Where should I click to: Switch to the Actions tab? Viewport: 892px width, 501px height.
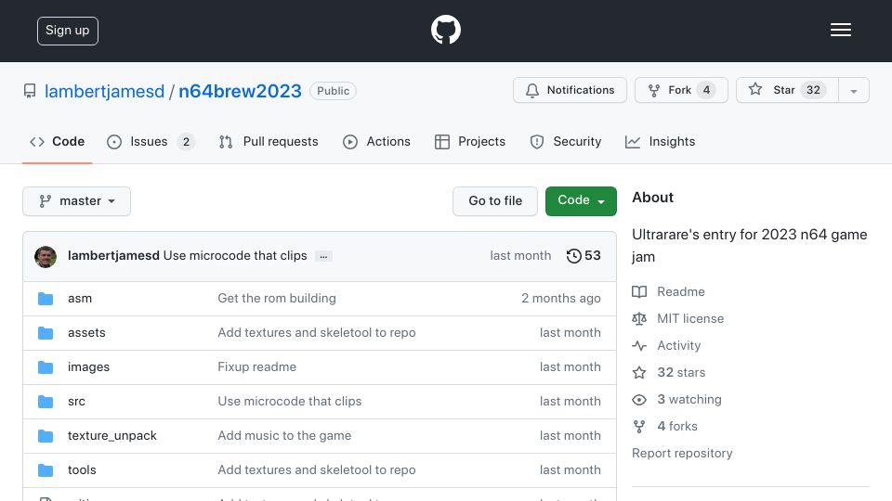376,141
